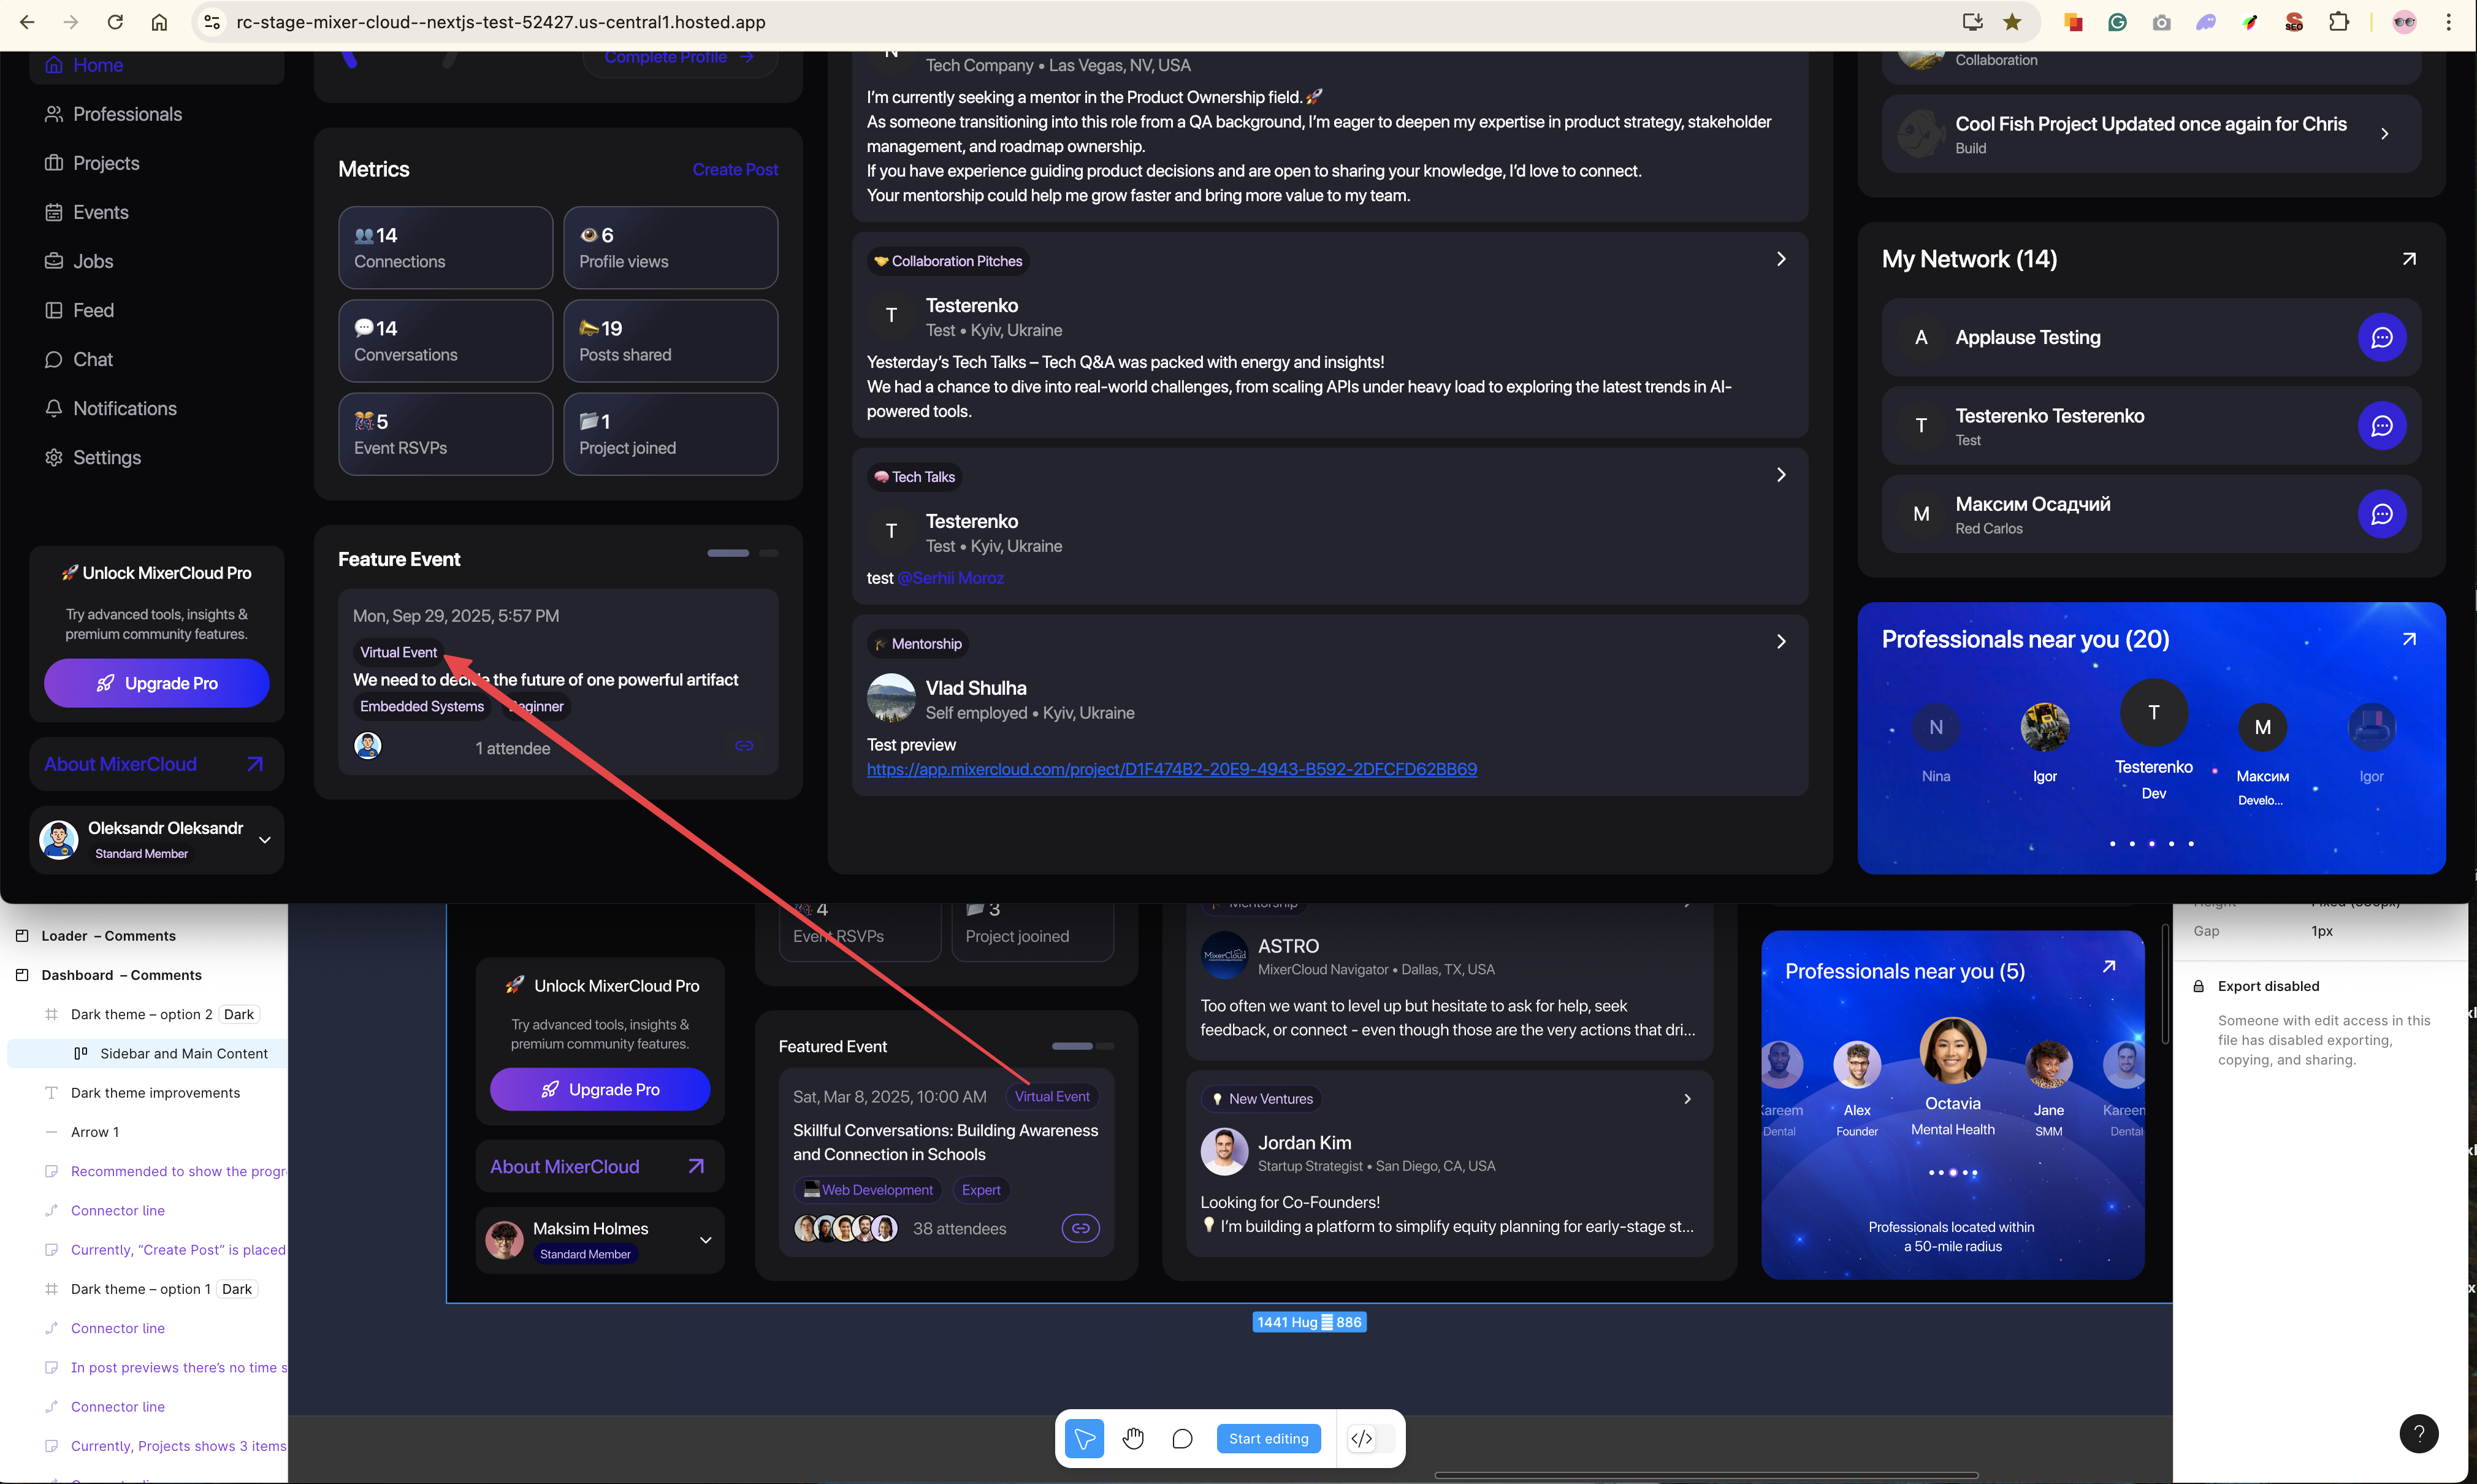
Task: Bookmark page with the star icon
Action: [x=2012, y=22]
